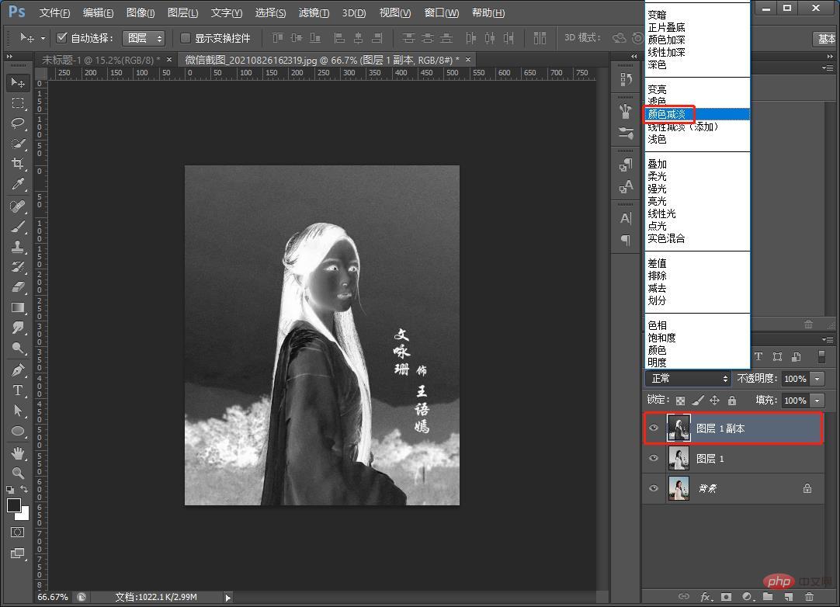Create new adjustment layer icon
The width and height of the screenshot is (840, 607).
click(x=748, y=596)
